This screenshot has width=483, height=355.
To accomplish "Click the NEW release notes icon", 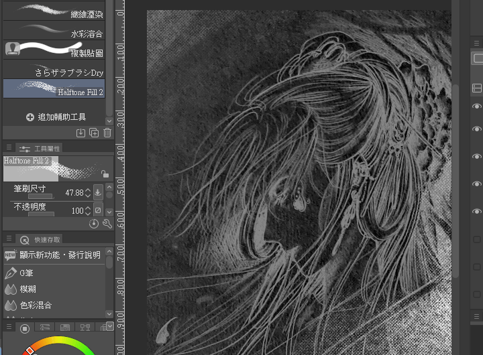I will tap(10, 255).
